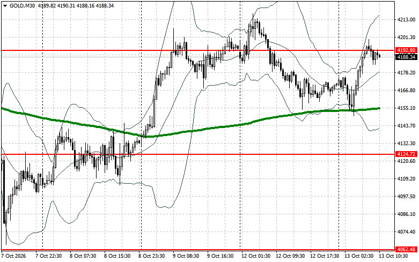Click the 9 Oct 16:30 time label

[x=220, y=256]
